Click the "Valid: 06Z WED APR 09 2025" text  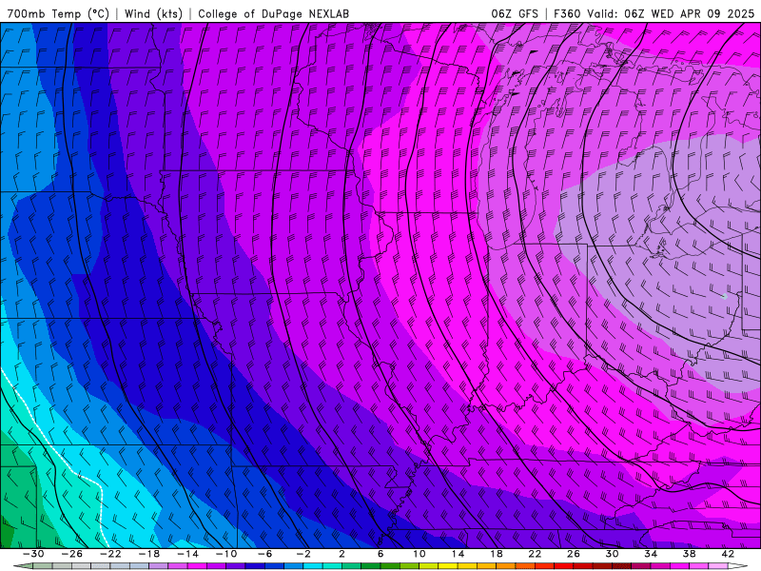(671, 14)
